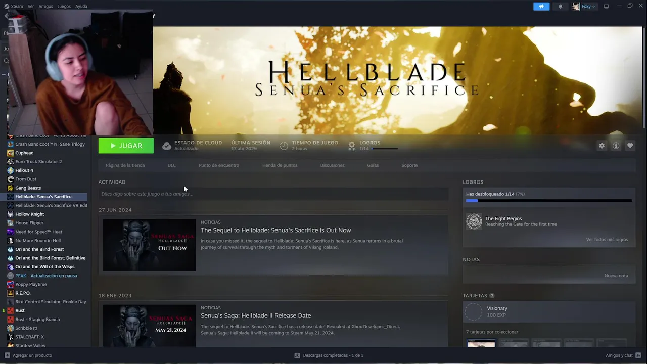Image resolution: width=647 pixels, height=364 pixels.
Task: Click the playtime clock icon
Action: coord(284,146)
